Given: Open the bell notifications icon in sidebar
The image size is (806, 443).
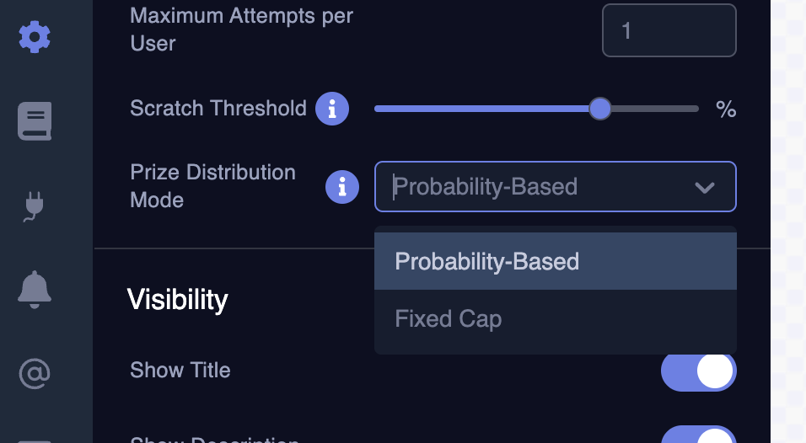Looking at the screenshot, I should (x=35, y=289).
